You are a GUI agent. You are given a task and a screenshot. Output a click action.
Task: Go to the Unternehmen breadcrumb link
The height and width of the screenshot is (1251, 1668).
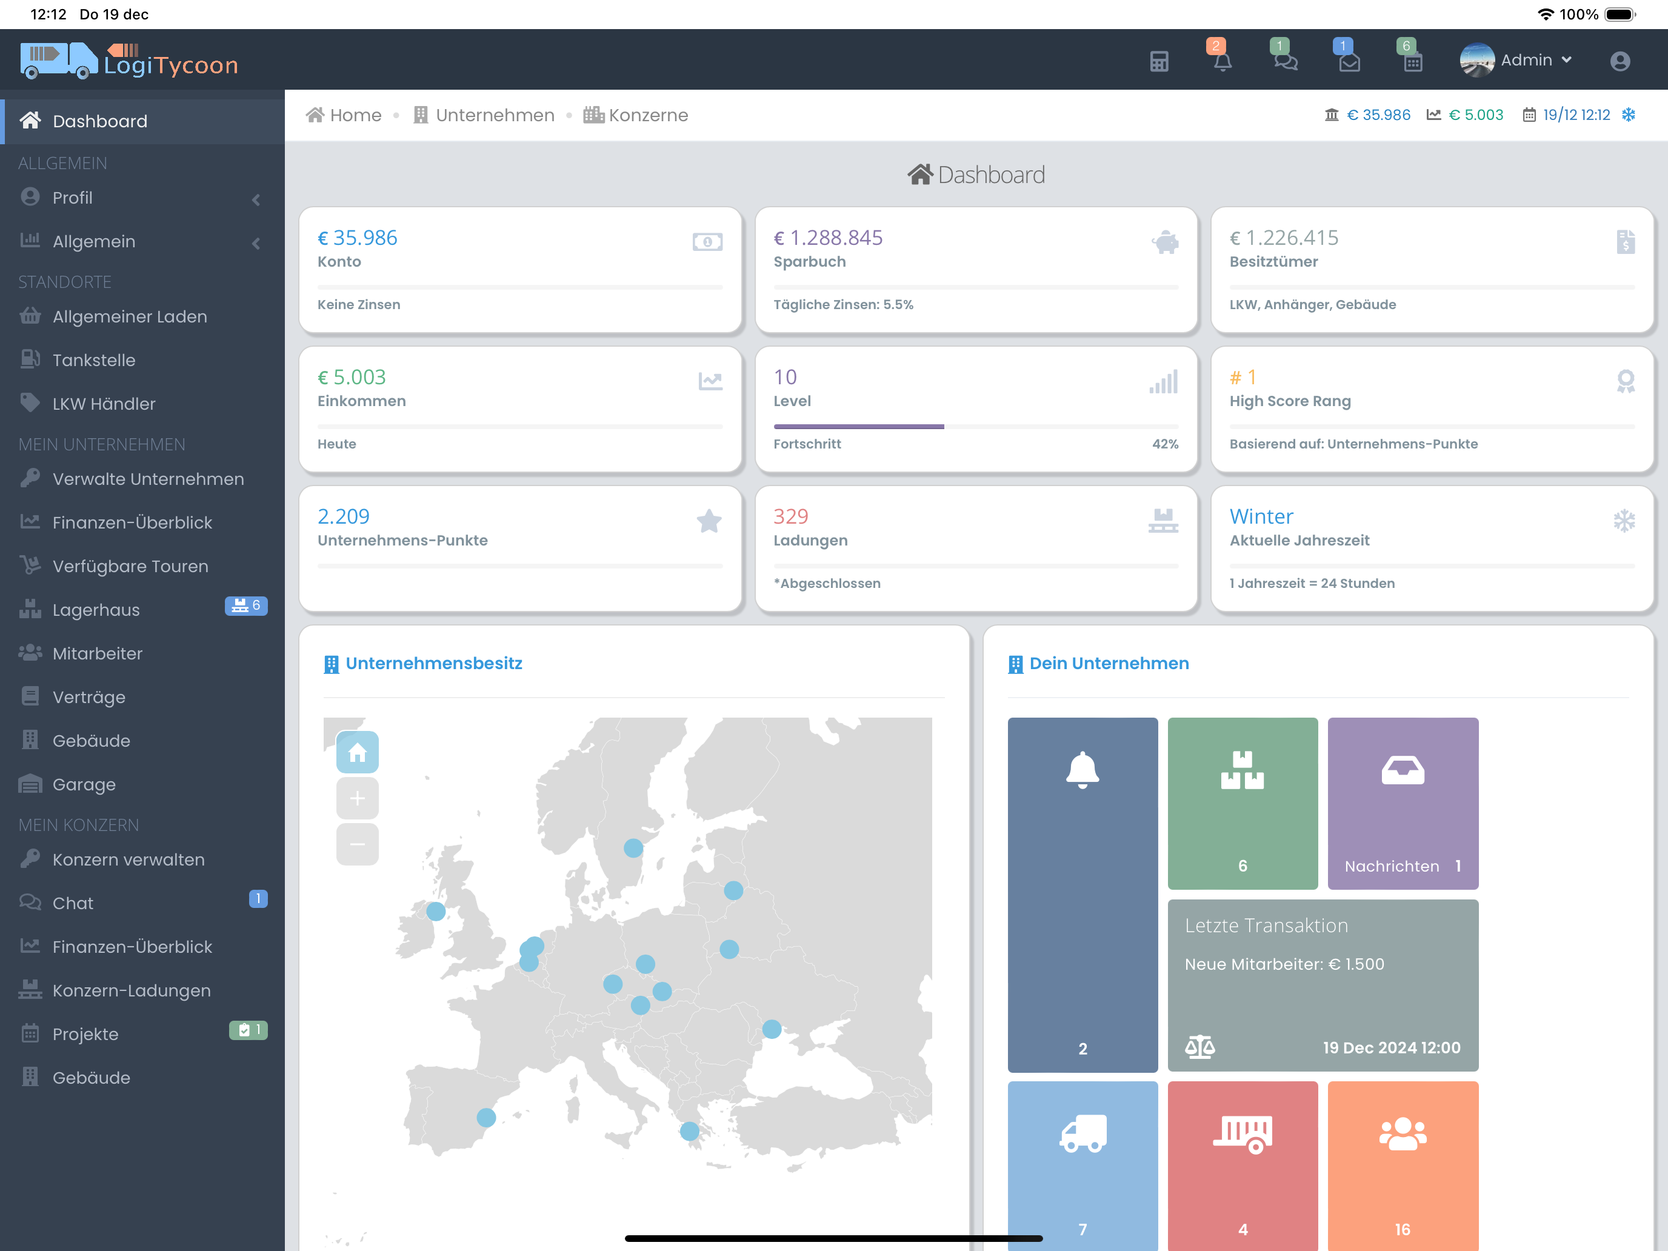coord(494,115)
